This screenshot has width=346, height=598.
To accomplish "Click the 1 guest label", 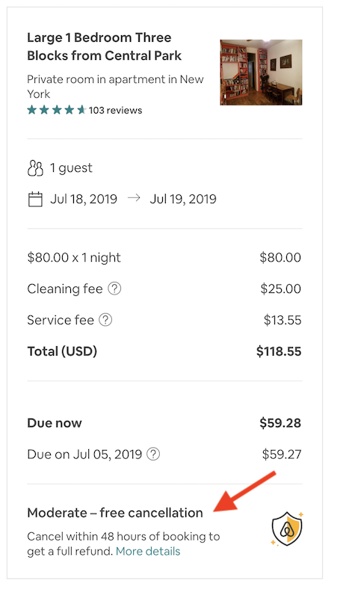I will coord(71,167).
